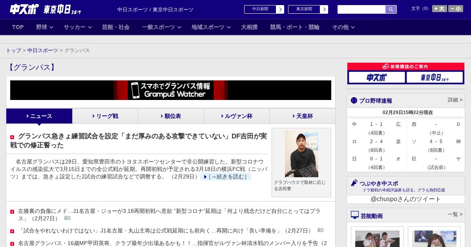Image resolution: width=471 pixels, height=247 pixels.
Task: Click the トップ breadcrumb link
Action: tap(13, 51)
